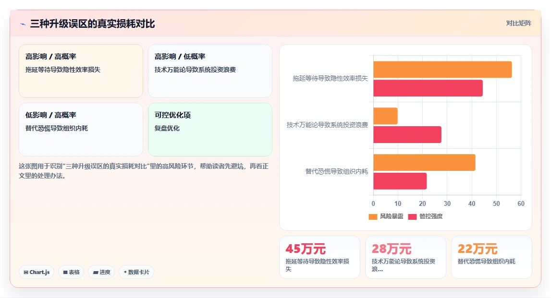
Task: Toggle 管控强度 legend red swatch
Action: click(x=412, y=216)
